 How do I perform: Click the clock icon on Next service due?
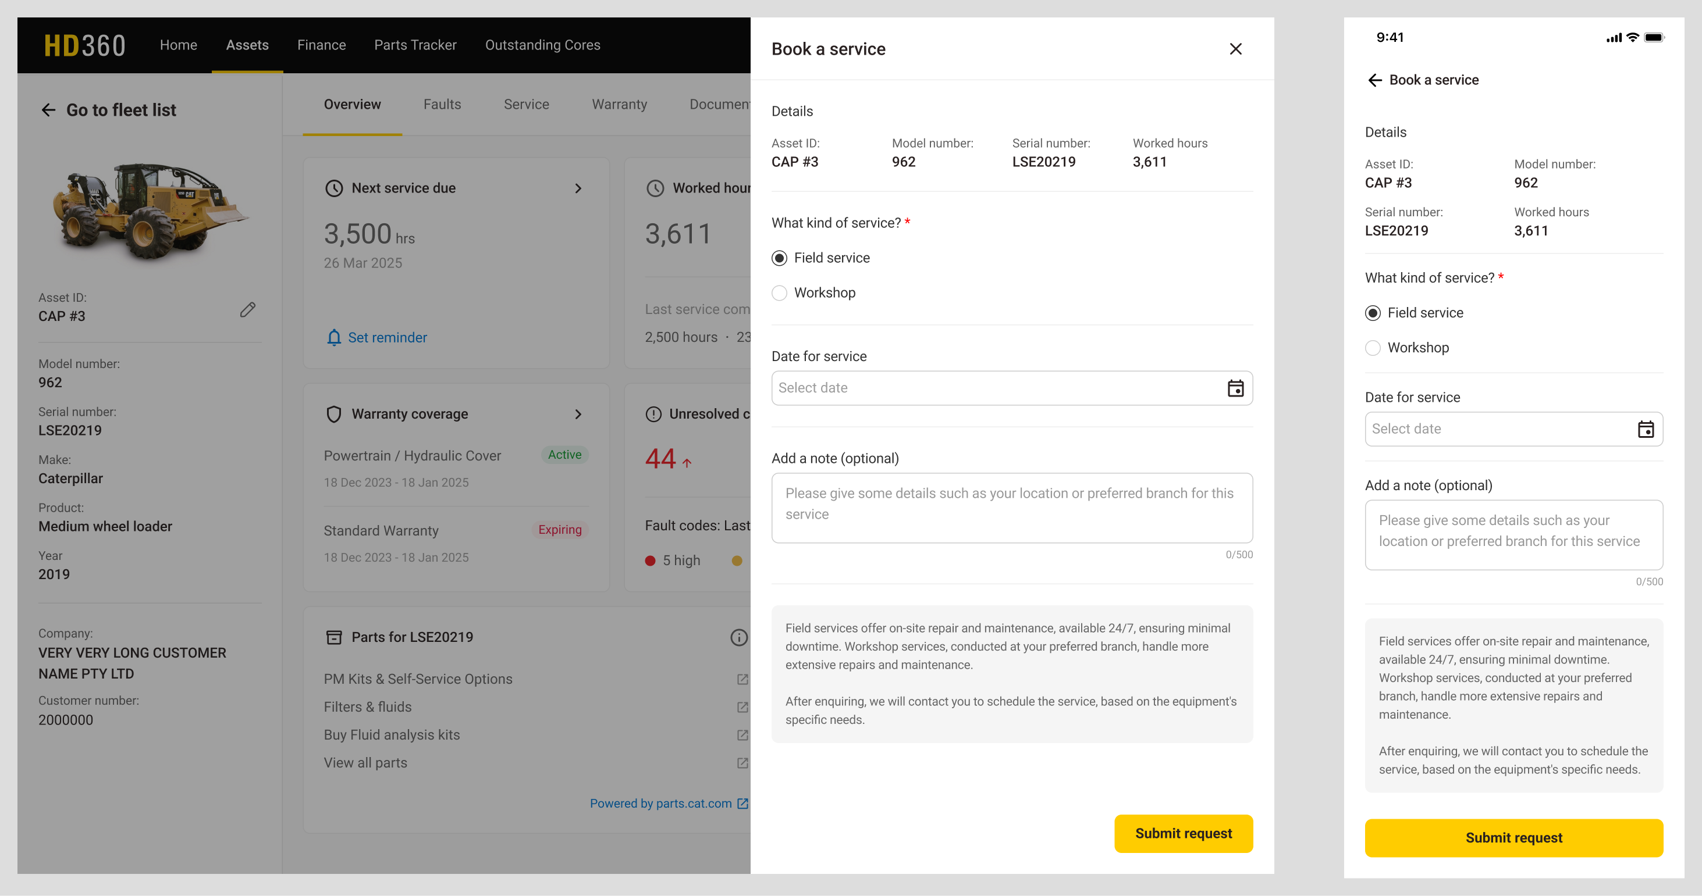point(335,188)
